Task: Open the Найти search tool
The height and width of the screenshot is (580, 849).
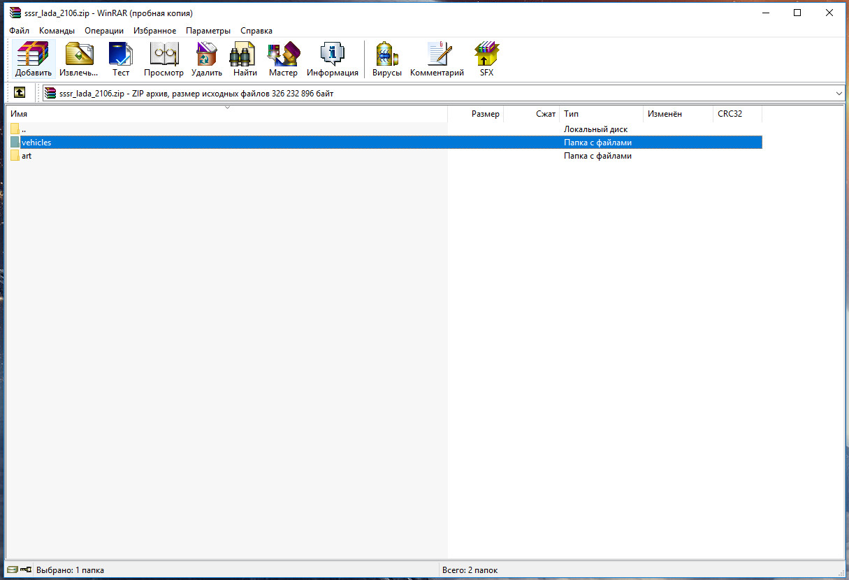Action: [x=245, y=59]
